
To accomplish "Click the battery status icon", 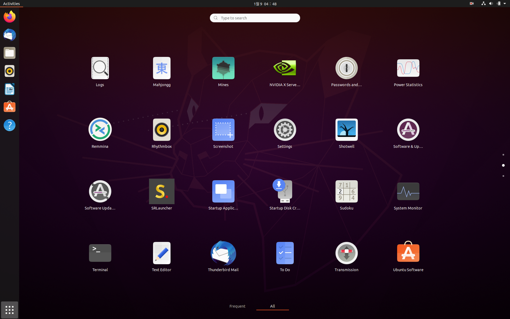I will (x=499, y=4).
